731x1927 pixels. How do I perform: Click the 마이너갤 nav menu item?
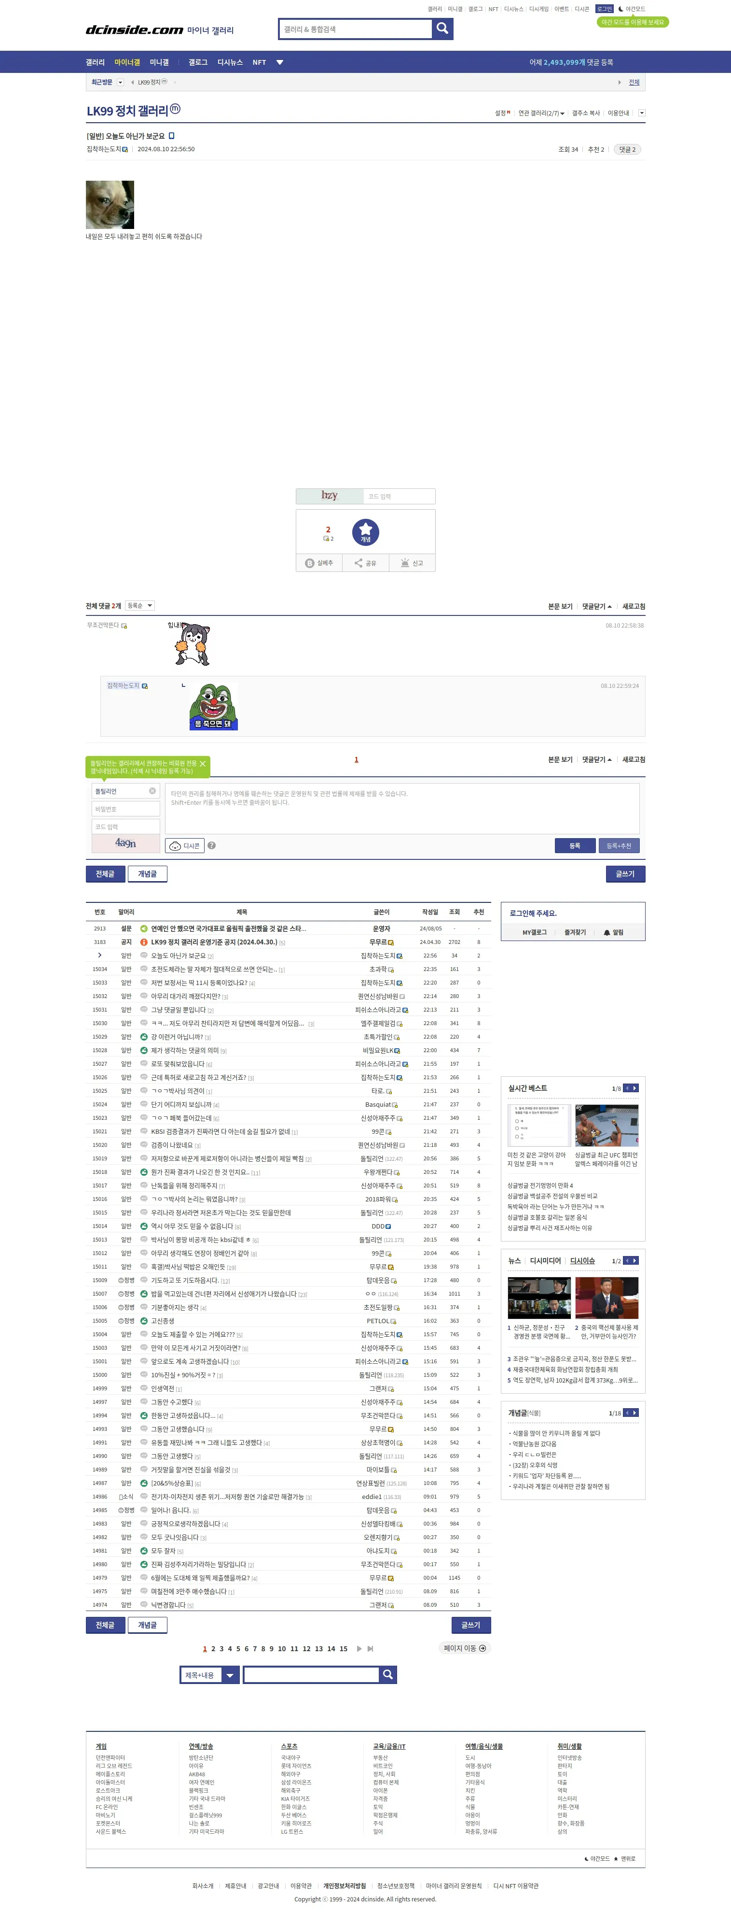127,62
